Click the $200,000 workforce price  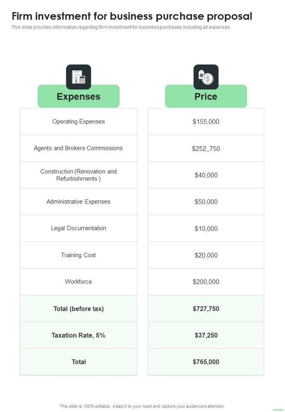(206, 282)
